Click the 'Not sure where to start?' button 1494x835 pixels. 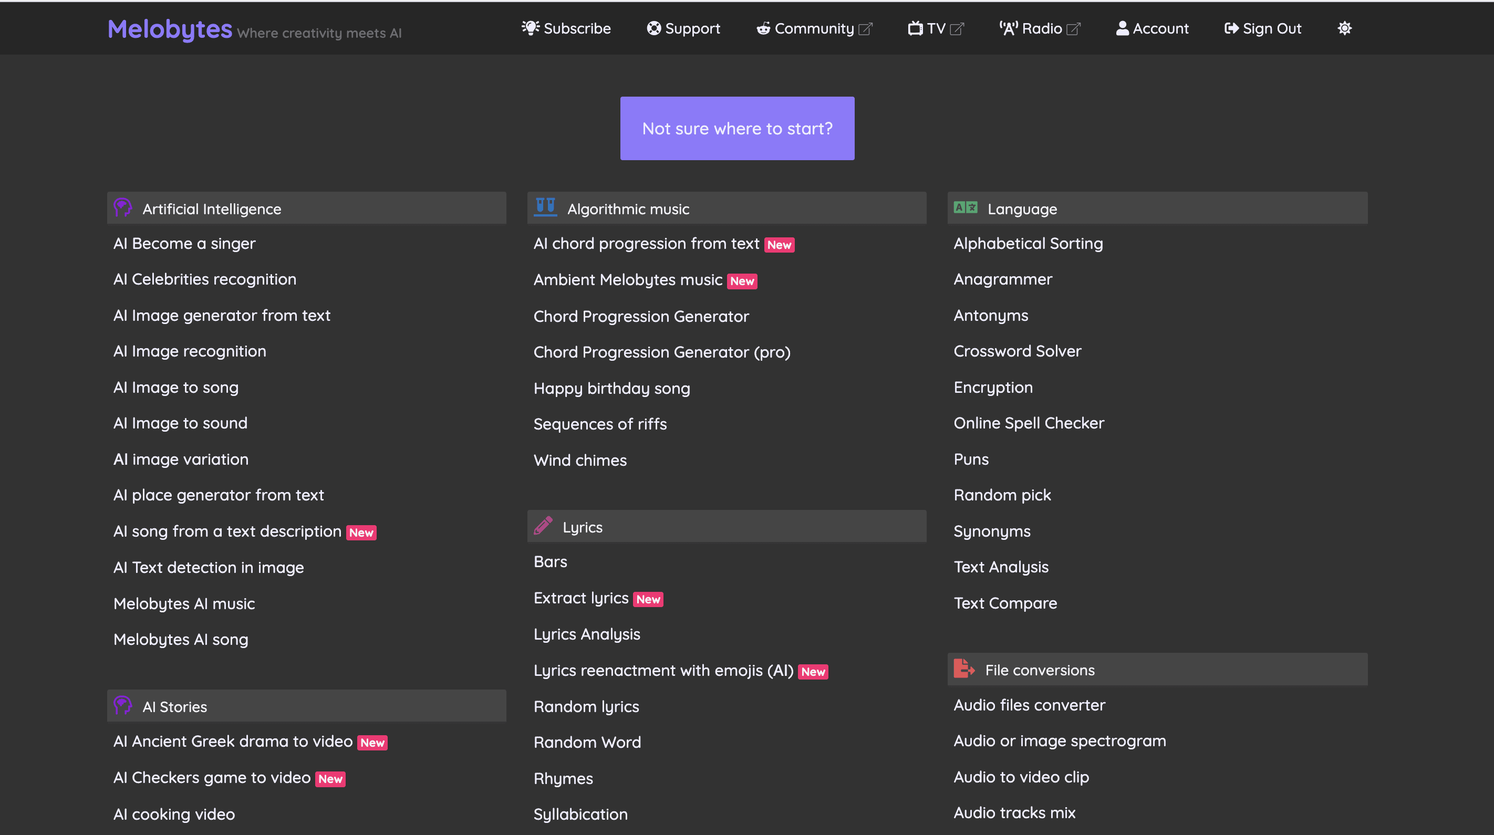[x=737, y=128]
